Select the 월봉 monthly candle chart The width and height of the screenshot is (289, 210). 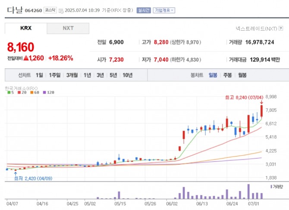[x=242, y=75]
